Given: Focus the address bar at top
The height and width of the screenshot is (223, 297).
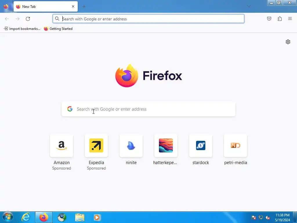Looking at the screenshot, I should pyautogui.click(x=148, y=19).
